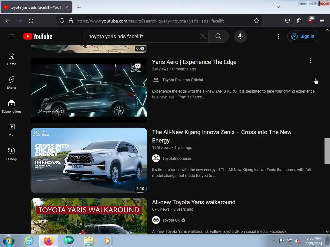Open the ToyotaIndonesia channel avatar
The image size is (330, 247).
(156, 158)
